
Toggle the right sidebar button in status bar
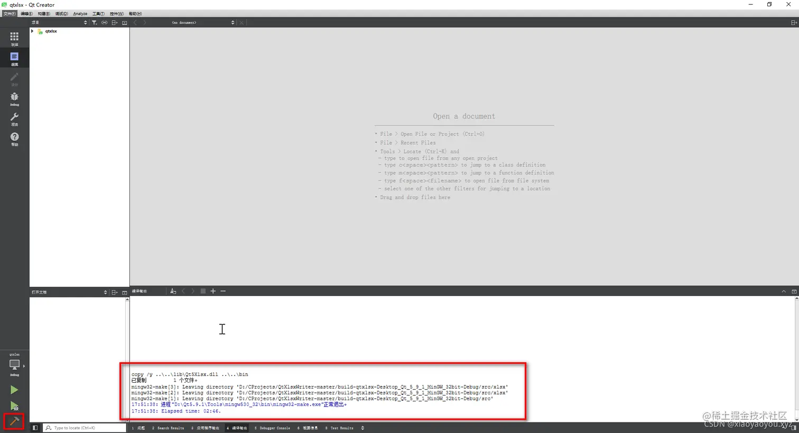pyautogui.click(x=794, y=428)
